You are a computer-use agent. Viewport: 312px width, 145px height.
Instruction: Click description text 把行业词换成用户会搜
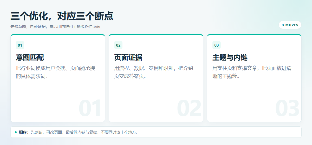(55, 72)
